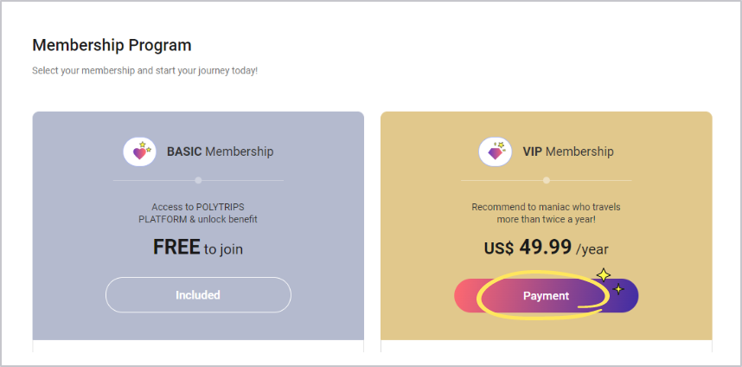Click the US$ 49.99 /year price
742x367 pixels.
(x=546, y=248)
